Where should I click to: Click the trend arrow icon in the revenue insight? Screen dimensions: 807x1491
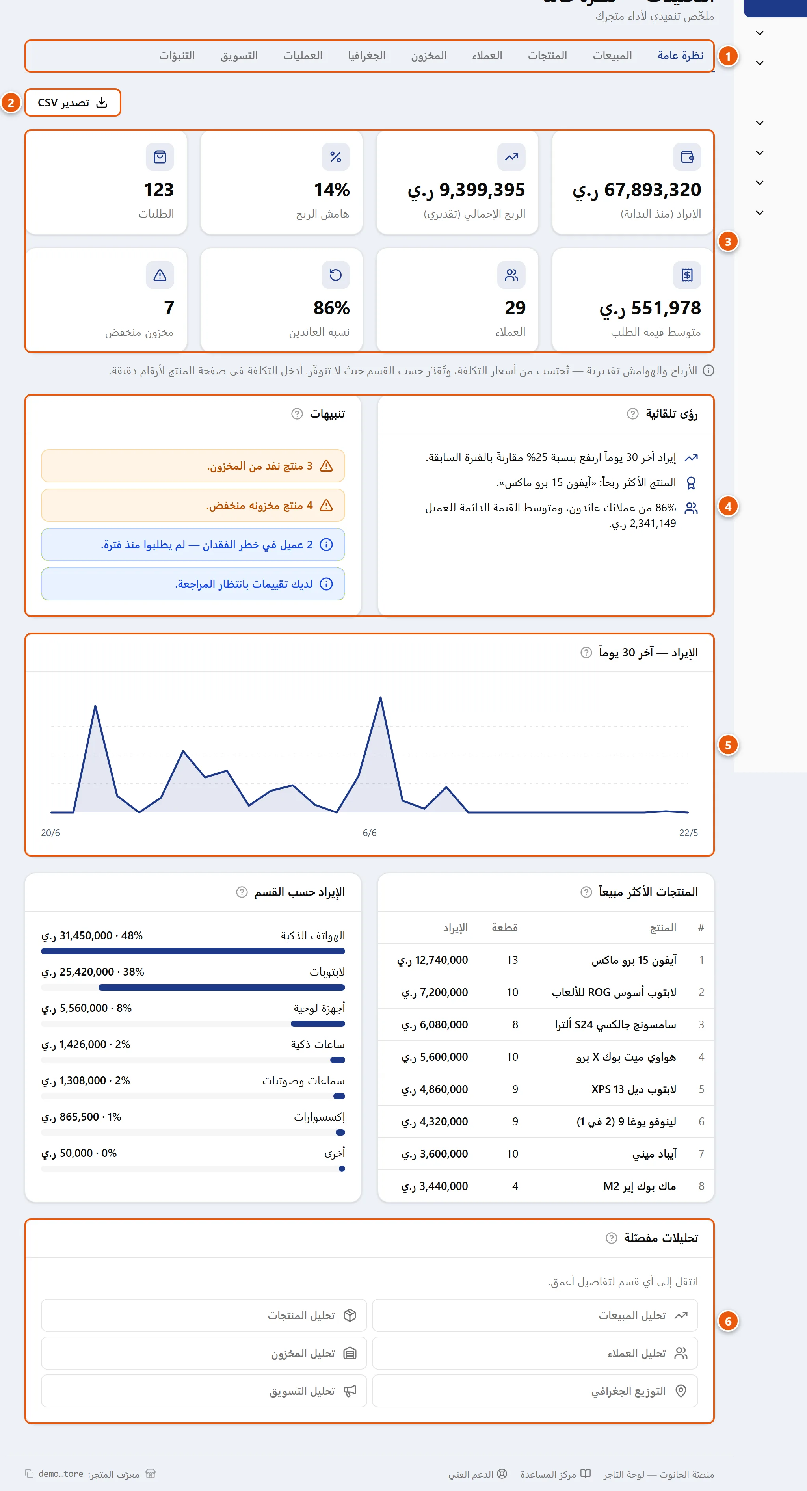pos(691,458)
